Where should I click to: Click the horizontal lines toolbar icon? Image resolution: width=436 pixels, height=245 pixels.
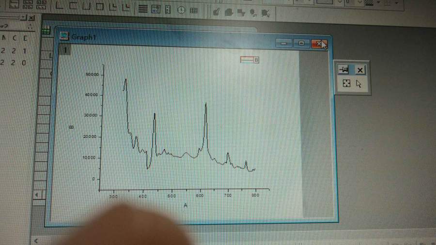(143, 9)
